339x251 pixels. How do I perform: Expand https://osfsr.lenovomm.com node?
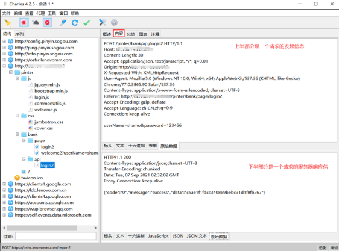click(4, 60)
